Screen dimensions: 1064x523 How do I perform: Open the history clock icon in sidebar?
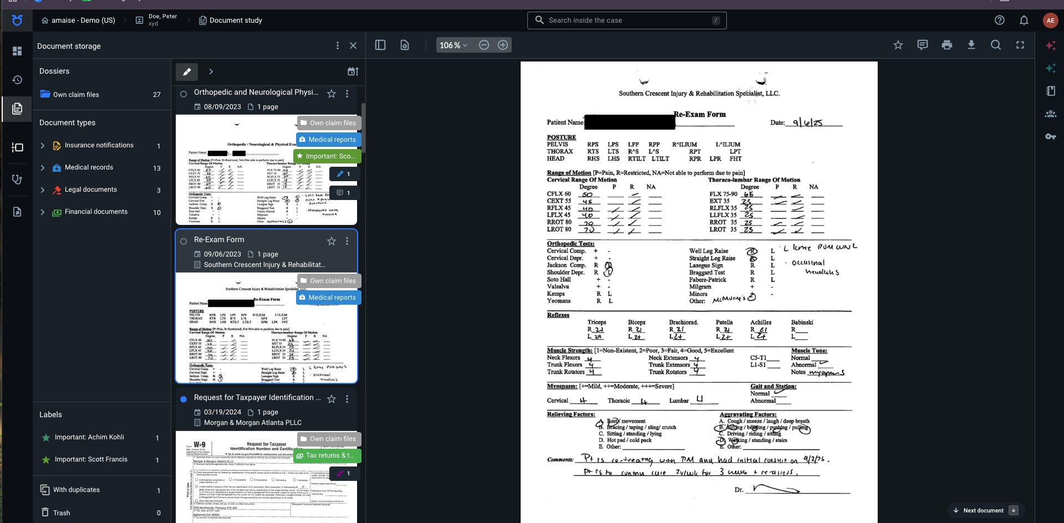coord(17,80)
